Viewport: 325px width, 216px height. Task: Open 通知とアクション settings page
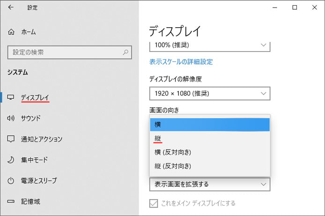42,139
